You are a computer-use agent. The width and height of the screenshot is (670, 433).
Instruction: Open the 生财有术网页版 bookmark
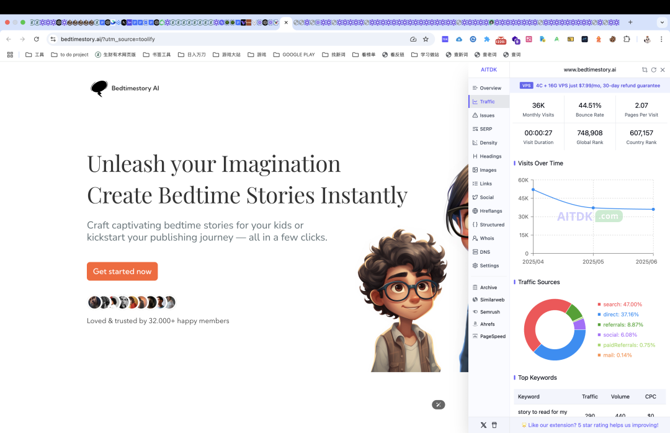(115, 55)
